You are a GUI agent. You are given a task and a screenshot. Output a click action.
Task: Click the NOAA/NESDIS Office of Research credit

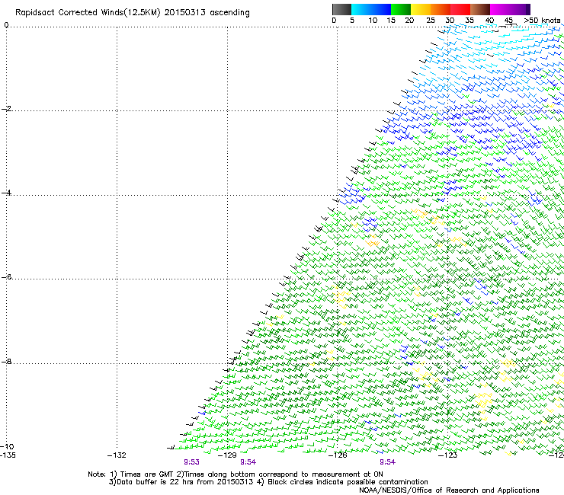pyautogui.click(x=449, y=490)
